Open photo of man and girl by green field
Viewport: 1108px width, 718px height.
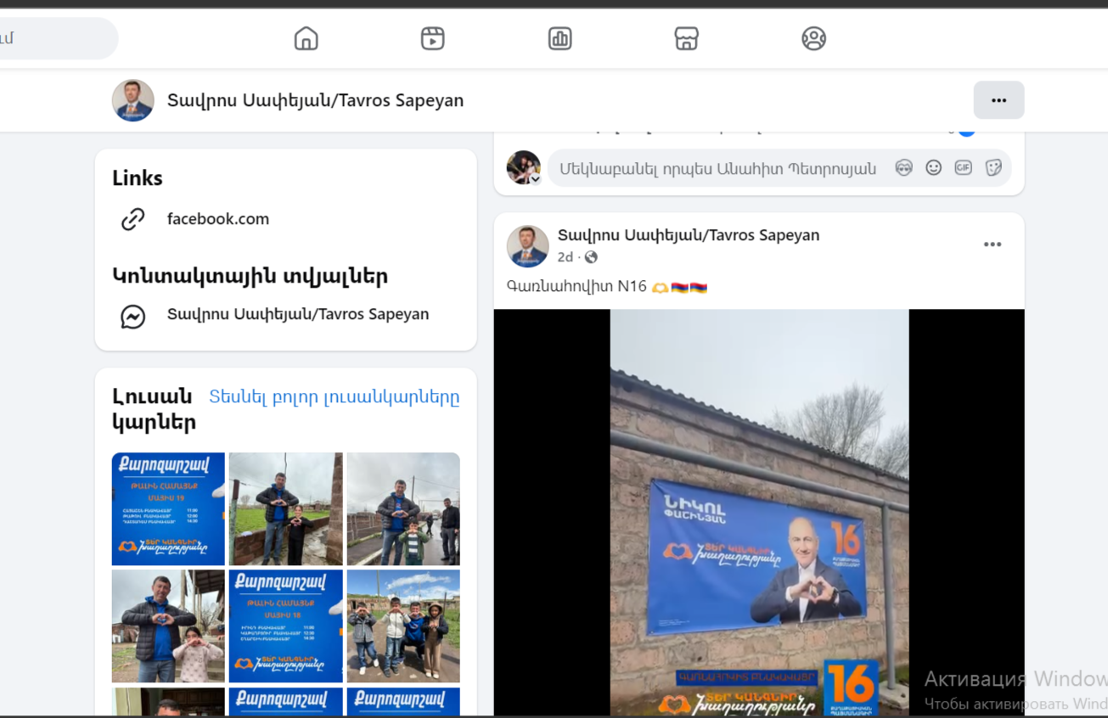click(x=286, y=509)
